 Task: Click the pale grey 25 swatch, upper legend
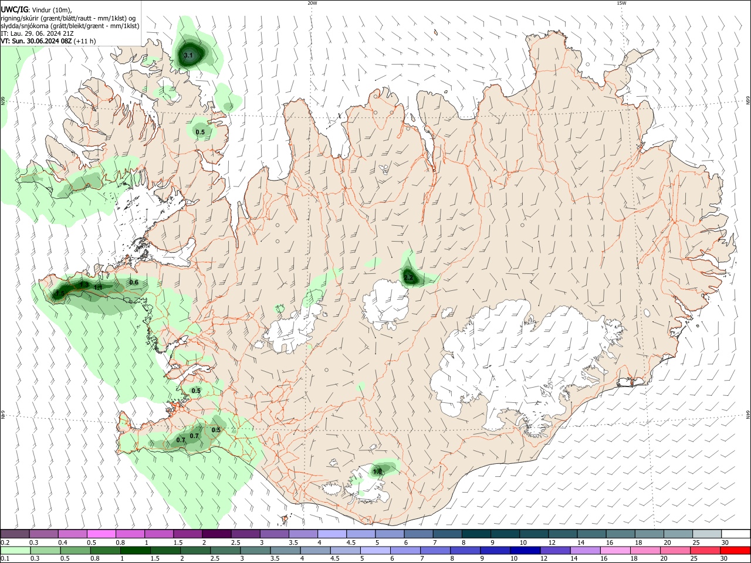point(707,534)
